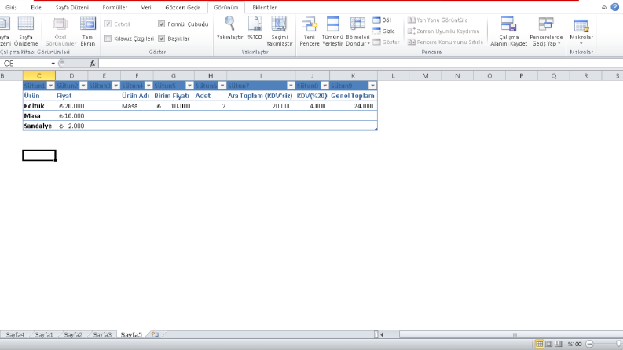Open the Sütun9 filter dropdown

click(x=372, y=86)
